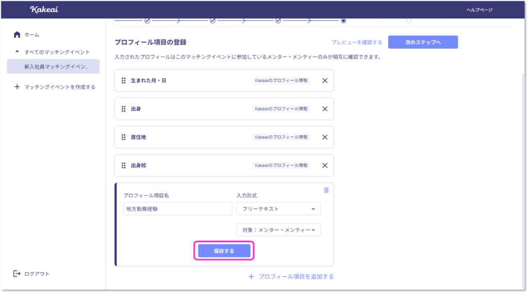Select 新入社員マッチングイベント in sidebar

(53, 66)
